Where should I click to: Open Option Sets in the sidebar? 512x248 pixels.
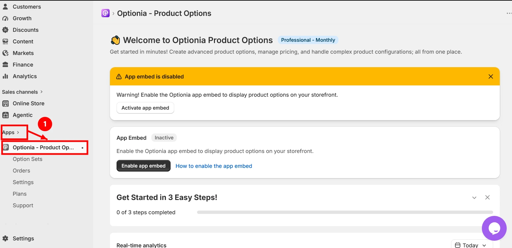point(27,159)
